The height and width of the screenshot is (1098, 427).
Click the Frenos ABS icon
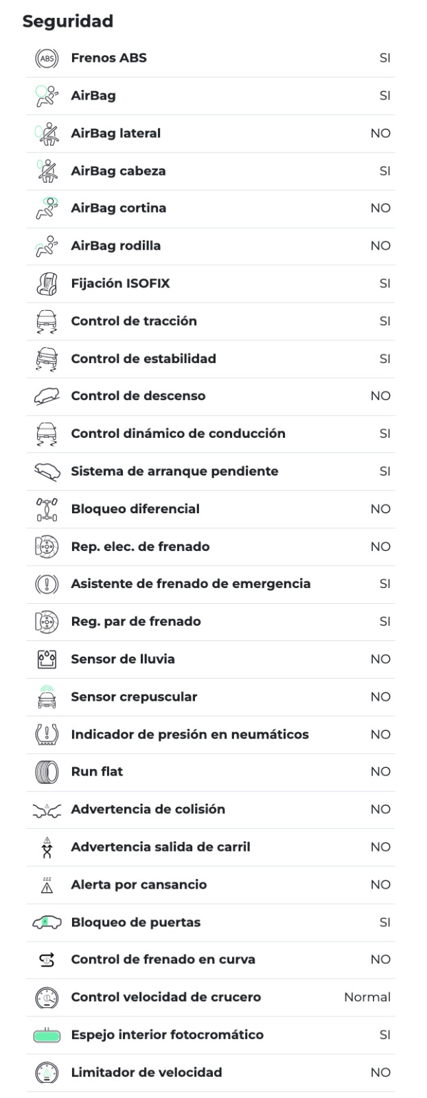tap(47, 58)
